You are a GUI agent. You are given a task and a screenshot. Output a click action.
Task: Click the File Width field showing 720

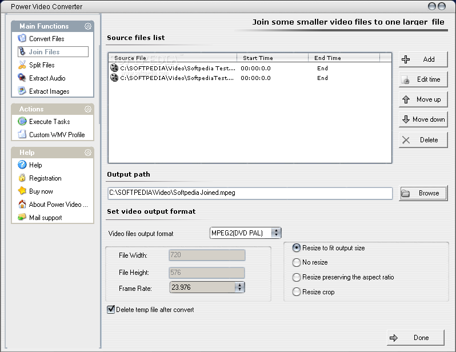[207, 255]
